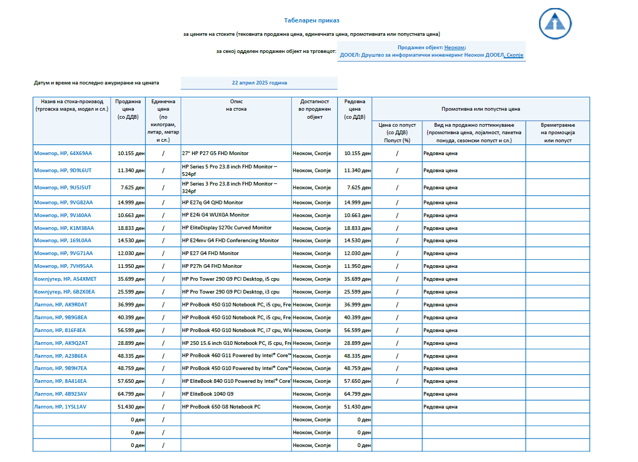
Task: Select the 18.833 ден regular price cell
Action: point(354,228)
